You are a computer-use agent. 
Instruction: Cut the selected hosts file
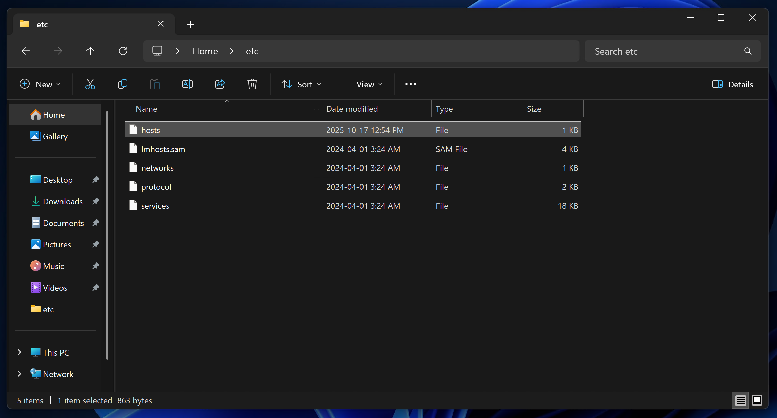point(90,84)
